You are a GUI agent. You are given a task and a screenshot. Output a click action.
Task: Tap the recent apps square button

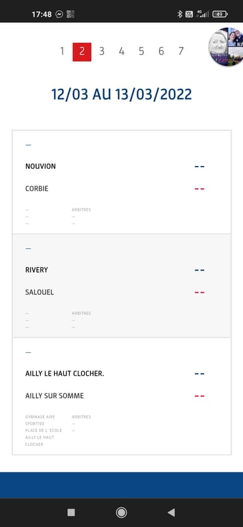pos(71,512)
